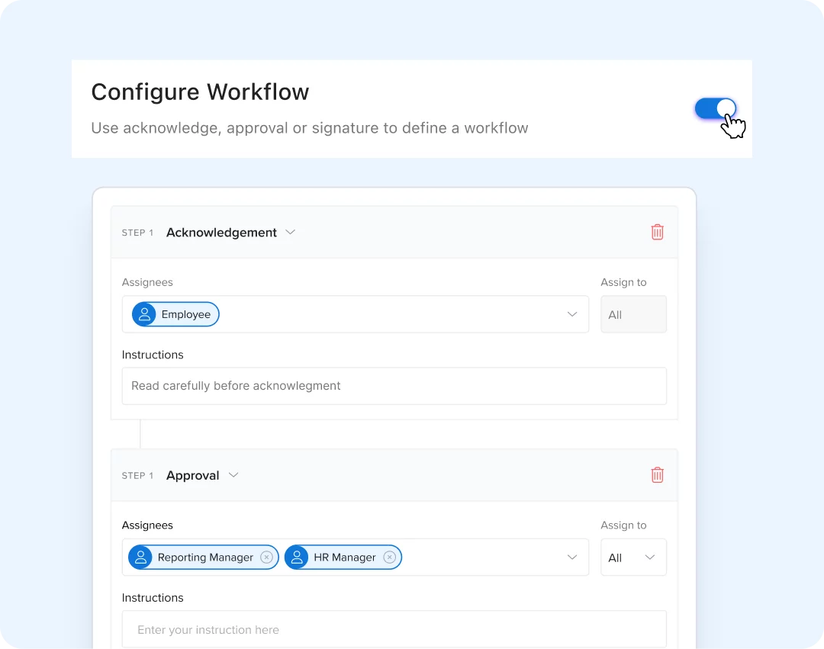Viewport: 824px width, 649px height.
Task: Focus 'Enter your instruction here' field
Action: [x=394, y=629]
